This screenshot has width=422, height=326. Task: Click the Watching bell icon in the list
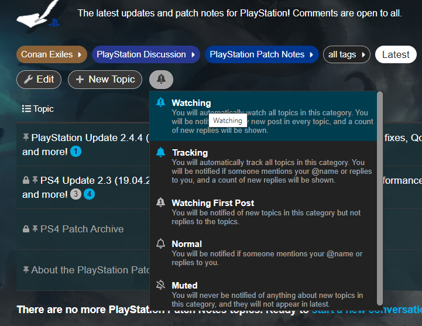click(x=161, y=102)
